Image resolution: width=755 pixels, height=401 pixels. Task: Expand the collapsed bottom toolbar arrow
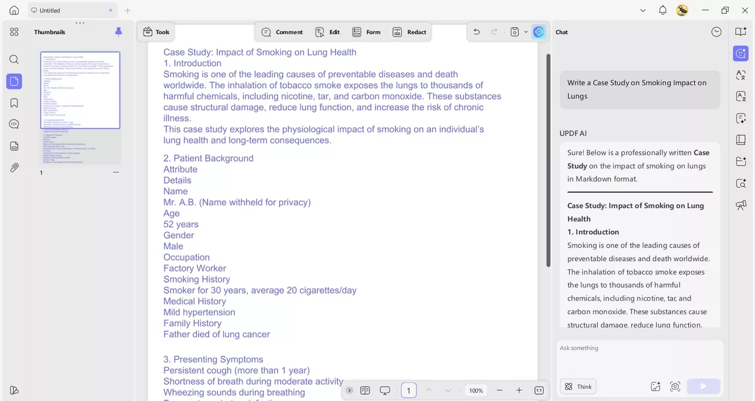(x=350, y=391)
